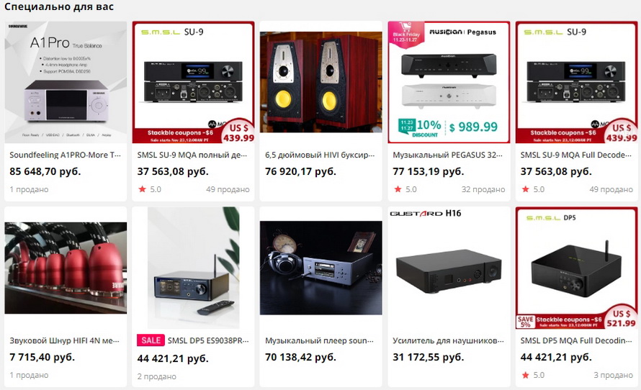Click the red SALE badge on SMSL DP5
This screenshot has width=641, height=390.
[151, 340]
